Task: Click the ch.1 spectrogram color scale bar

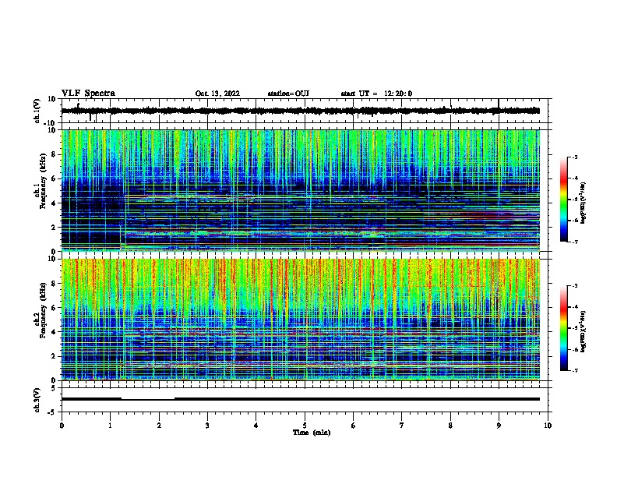Action: (x=564, y=200)
